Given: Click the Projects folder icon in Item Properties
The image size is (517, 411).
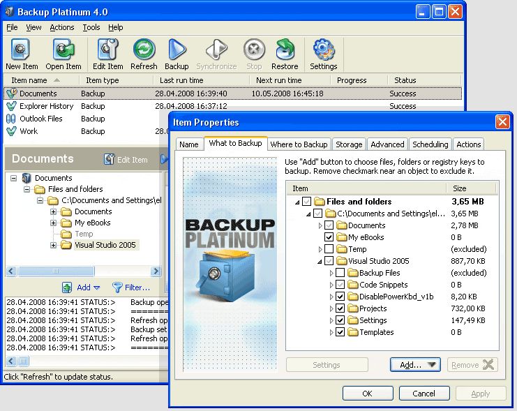Looking at the screenshot, I should [353, 308].
